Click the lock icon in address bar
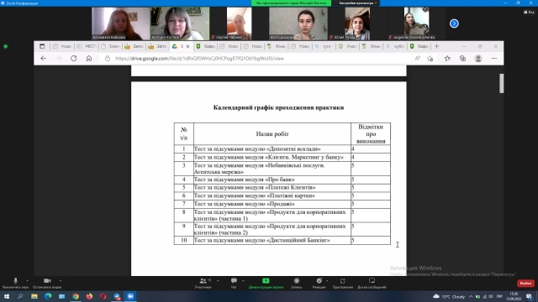Image resolution: width=538 pixels, height=302 pixels. [x=108, y=59]
